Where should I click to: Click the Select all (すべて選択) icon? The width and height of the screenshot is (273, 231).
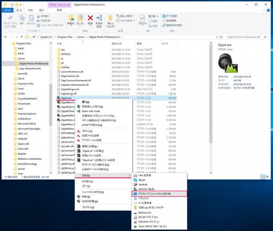(x=164, y=16)
